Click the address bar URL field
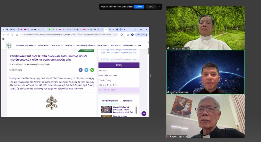Viewport: 261px width, 142px height. pyautogui.click(x=68, y=35)
